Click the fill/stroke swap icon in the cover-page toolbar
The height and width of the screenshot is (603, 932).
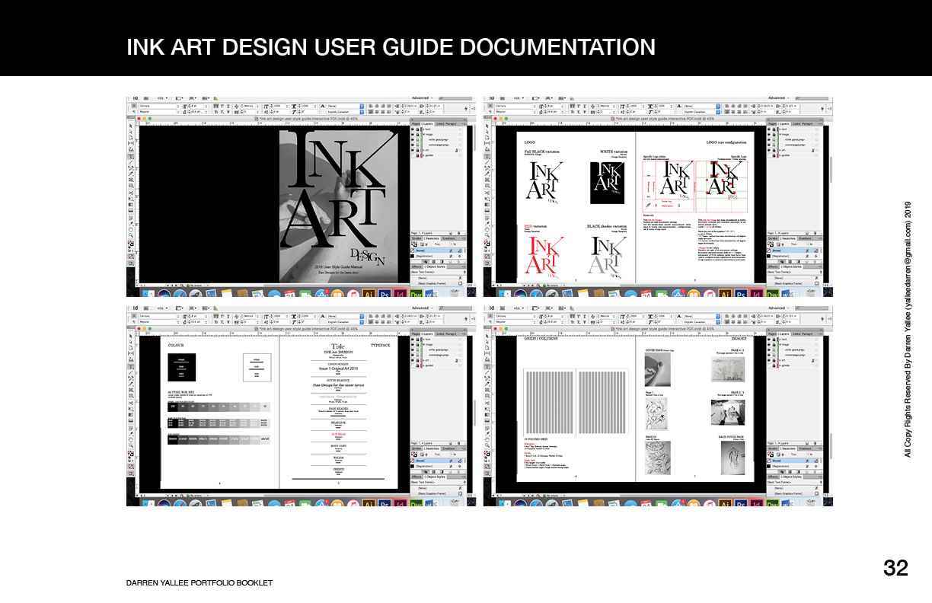click(132, 241)
